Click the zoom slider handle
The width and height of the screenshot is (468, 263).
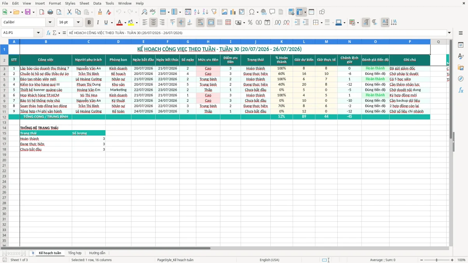click(x=436, y=260)
